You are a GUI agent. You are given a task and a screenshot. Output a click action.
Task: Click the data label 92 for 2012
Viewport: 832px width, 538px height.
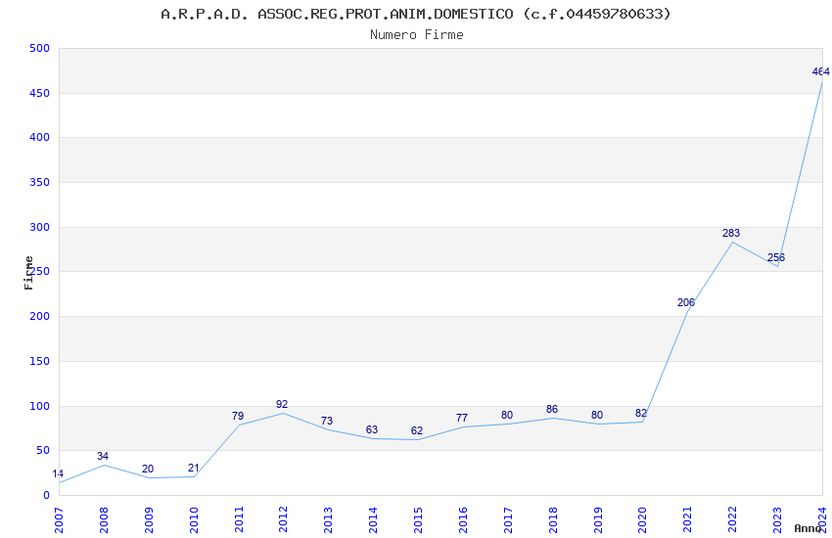click(282, 404)
